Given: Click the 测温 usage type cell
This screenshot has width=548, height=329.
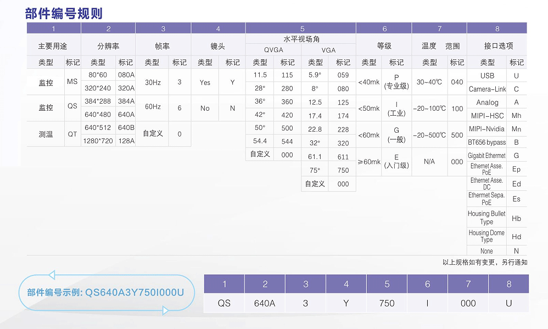Looking at the screenshot, I should (x=46, y=134).
